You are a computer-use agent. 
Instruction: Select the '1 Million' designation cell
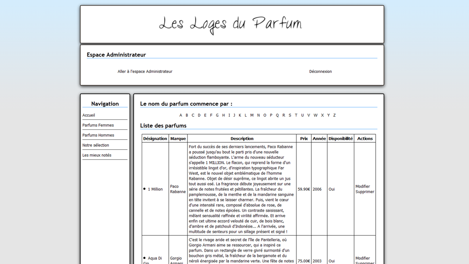coord(155,189)
